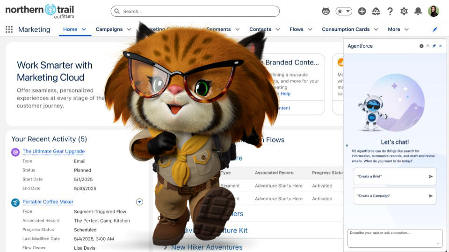Click "Adventure Starts Here" in the Segment row
Viewport: 449px width, 252px height.
coord(279,186)
